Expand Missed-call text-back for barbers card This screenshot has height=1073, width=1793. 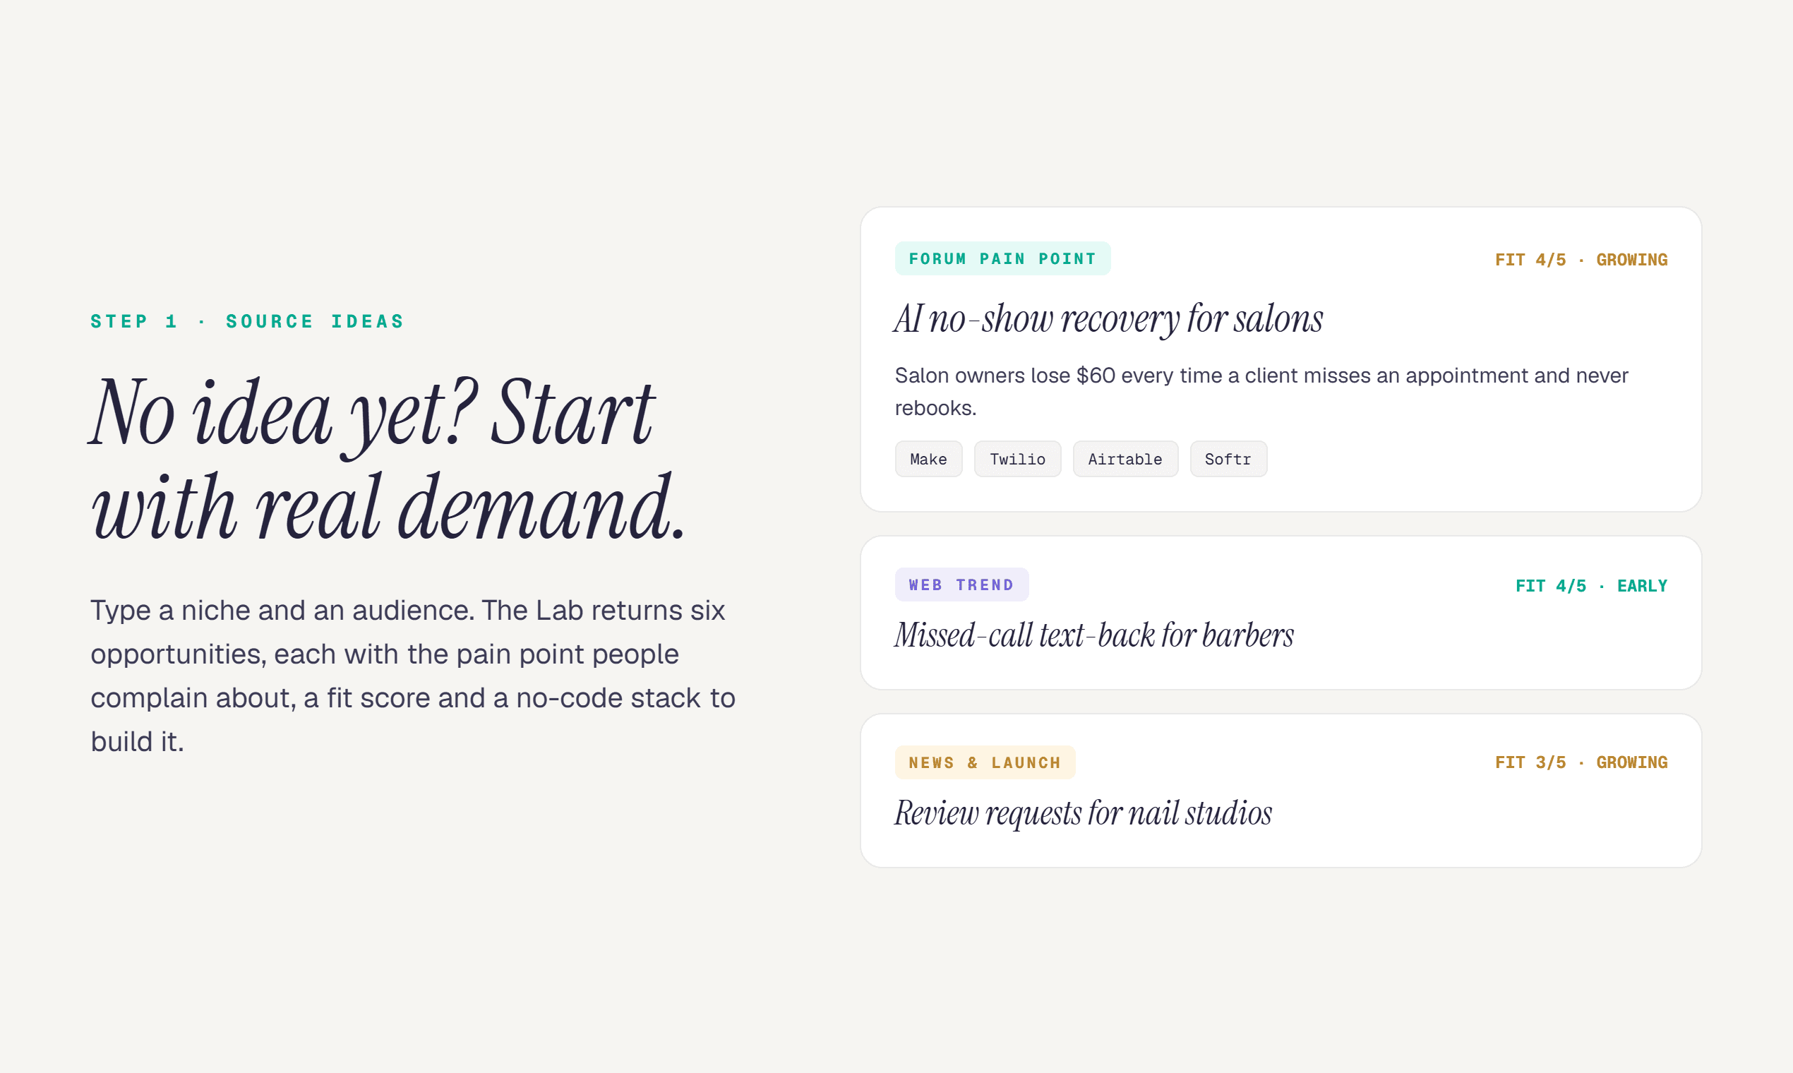point(1094,635)
